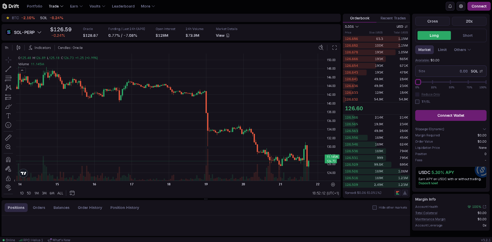492x242 pixels.
Task: Check Hide other markets box
Action: click(374, 208)
